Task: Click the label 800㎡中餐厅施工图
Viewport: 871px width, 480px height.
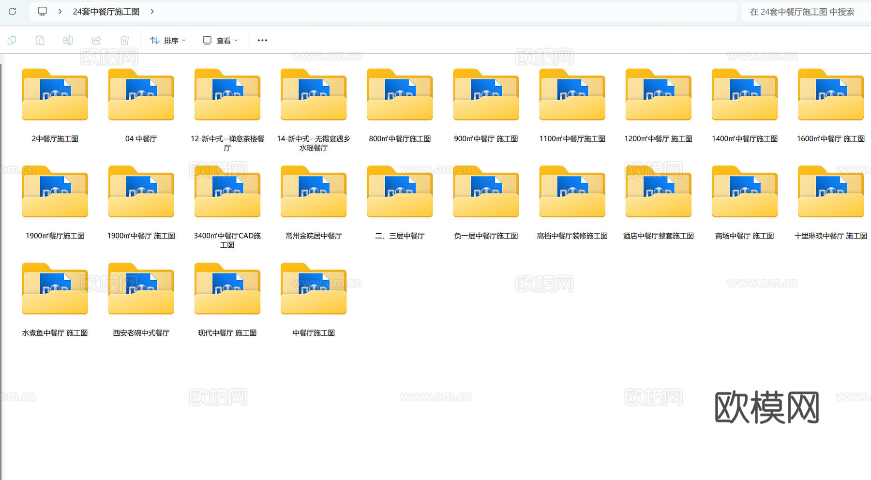Action: pyautogui.click(x=400, y=139)
